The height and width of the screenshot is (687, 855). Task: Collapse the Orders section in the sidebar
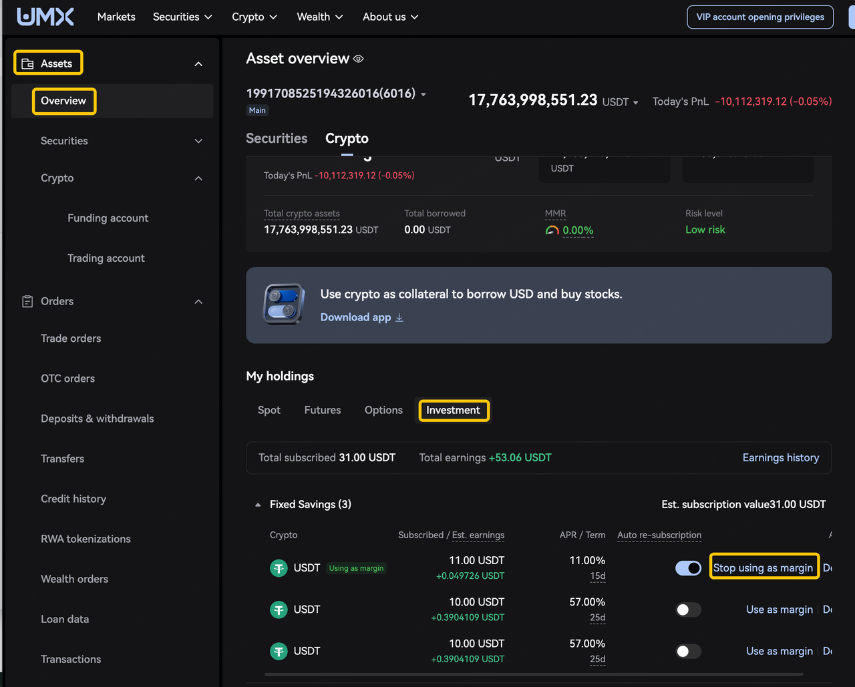(198, 302)
